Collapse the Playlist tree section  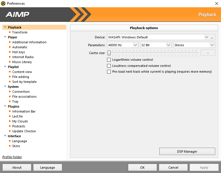point(5,67)
